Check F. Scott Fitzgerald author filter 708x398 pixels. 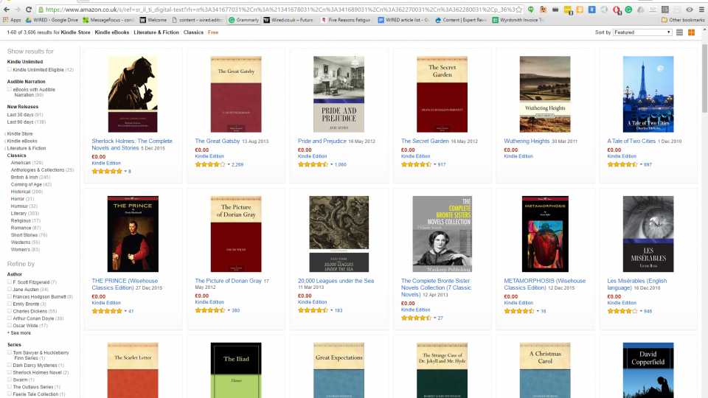tap(10, 282)
